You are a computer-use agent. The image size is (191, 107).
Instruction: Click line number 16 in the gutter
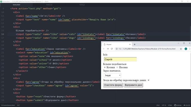tap(3, 34)
